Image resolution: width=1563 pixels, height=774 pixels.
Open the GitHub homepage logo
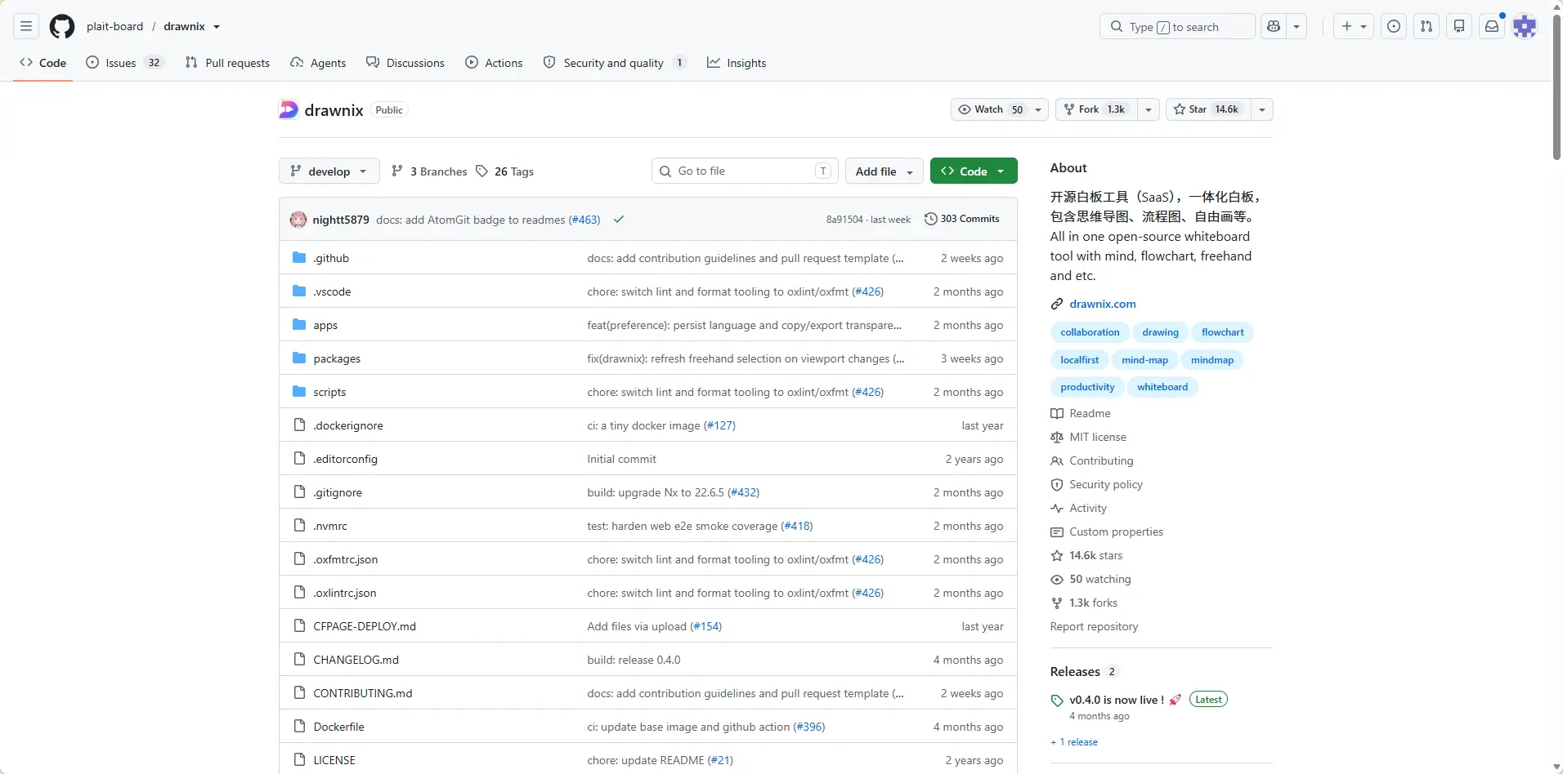(x=62, y=27)
